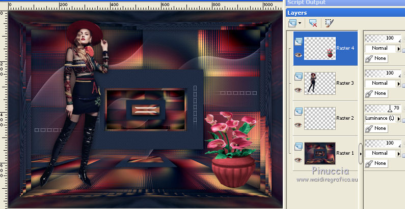The width and height of the screenshot is (405, 209).
Task: Open the New Raster Layer dropdown icon
Action: [x=292, y=23]
